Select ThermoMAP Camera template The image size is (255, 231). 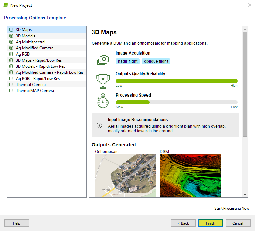click(35, 91)
